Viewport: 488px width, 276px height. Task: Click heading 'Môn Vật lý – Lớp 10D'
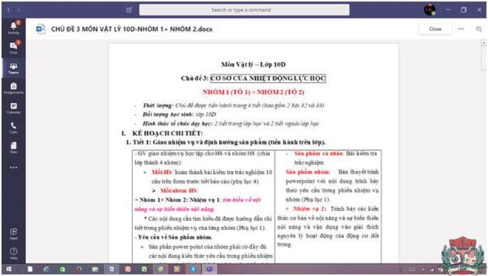tap(254, 64)
